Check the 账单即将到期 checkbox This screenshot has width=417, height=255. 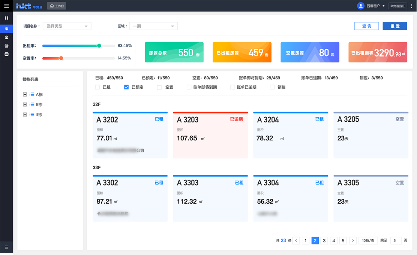189,87
